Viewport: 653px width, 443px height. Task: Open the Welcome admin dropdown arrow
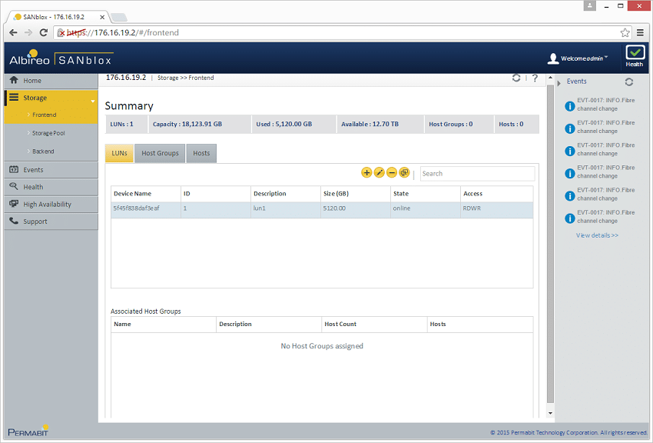606,57
